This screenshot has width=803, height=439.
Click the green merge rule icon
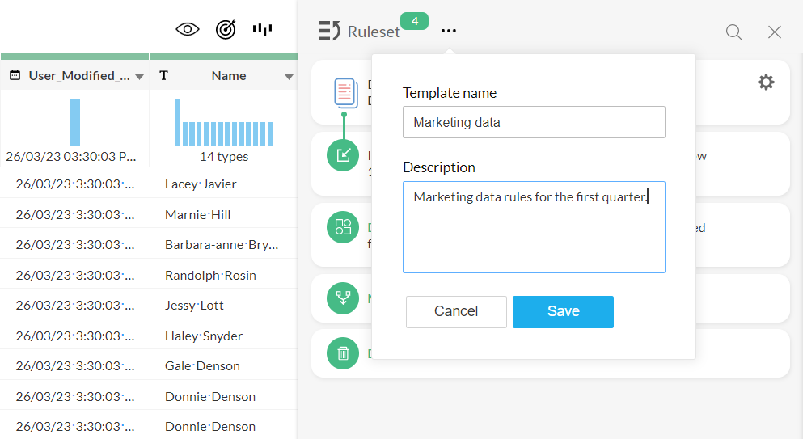pos(343,298)
